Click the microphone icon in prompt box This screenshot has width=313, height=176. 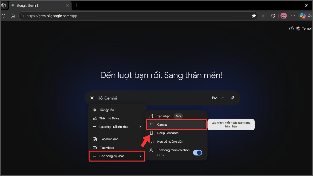pyautogui.click(x=233, y=98)
